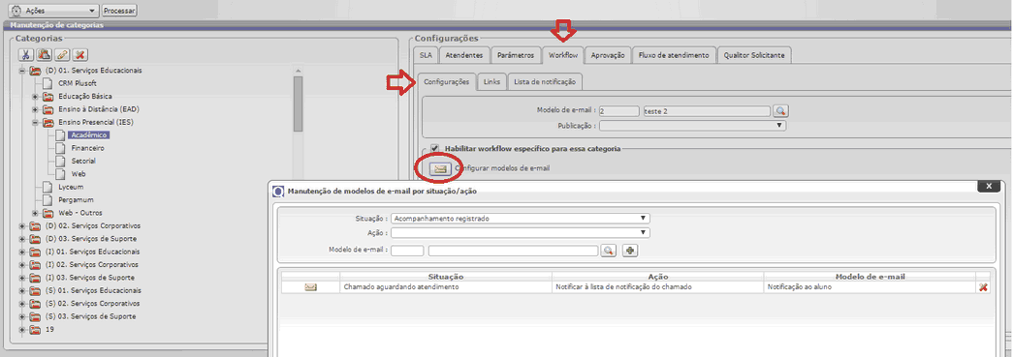Viewport: 1013px width, 357px height.
Task: Click the search icon in the dialog's Modelo de e-mail row
Action: (x=609, y=251)
